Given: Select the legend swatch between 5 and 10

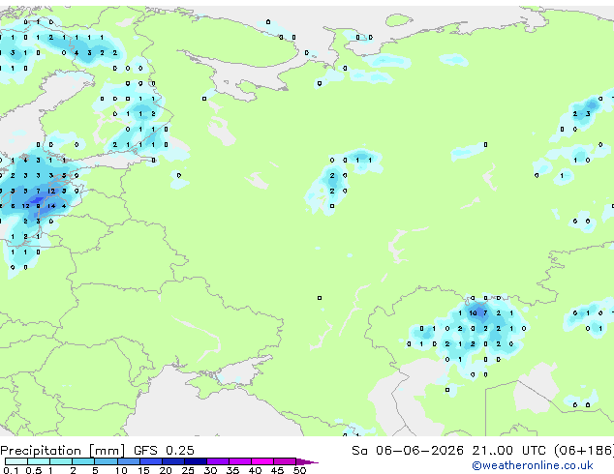Looking at the screenshot, I should [x=106, y=461].
